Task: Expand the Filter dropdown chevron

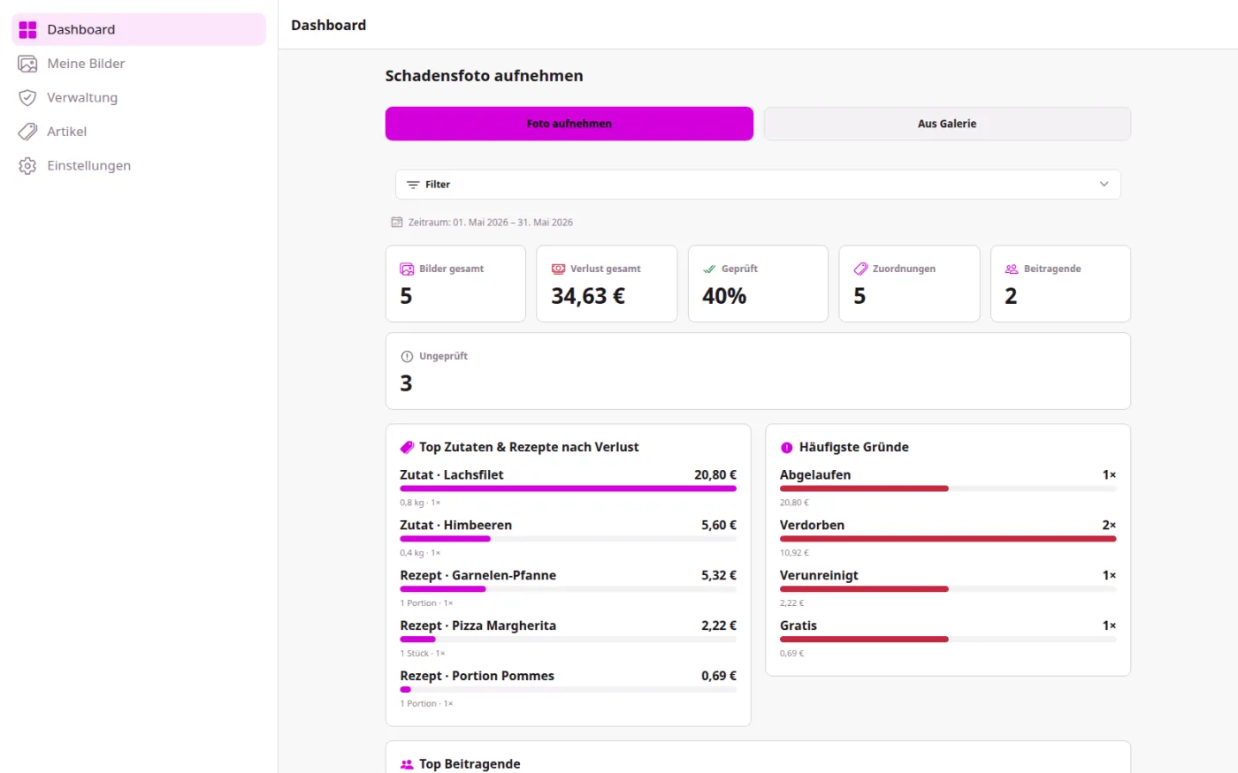Action: [x=1104, y=185]
